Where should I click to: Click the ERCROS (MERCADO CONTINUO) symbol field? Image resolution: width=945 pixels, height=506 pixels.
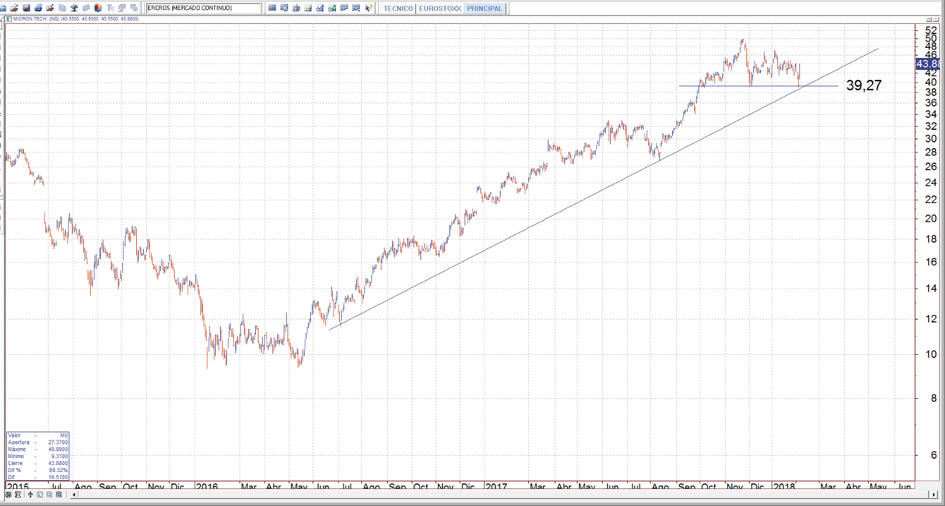click(x=203, y=8)
